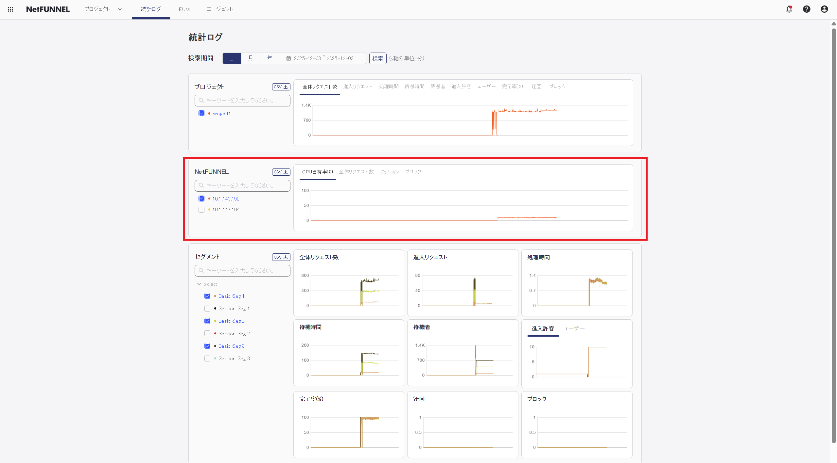Viewport: 837px width, 463px height.
Task: Collapse the project1 segment tree
Action: (199, 284)
